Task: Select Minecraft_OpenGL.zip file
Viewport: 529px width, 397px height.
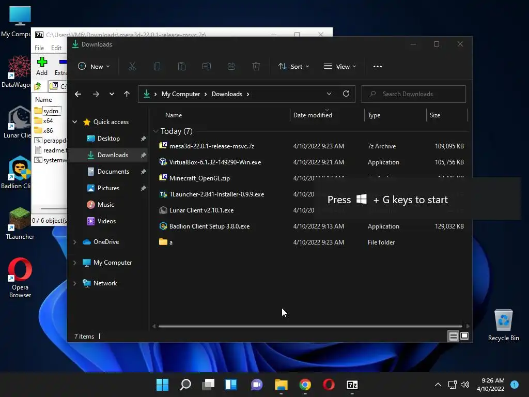Action: tap(200, 178)
